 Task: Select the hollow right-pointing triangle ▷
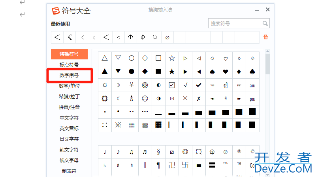coord(185,58)
